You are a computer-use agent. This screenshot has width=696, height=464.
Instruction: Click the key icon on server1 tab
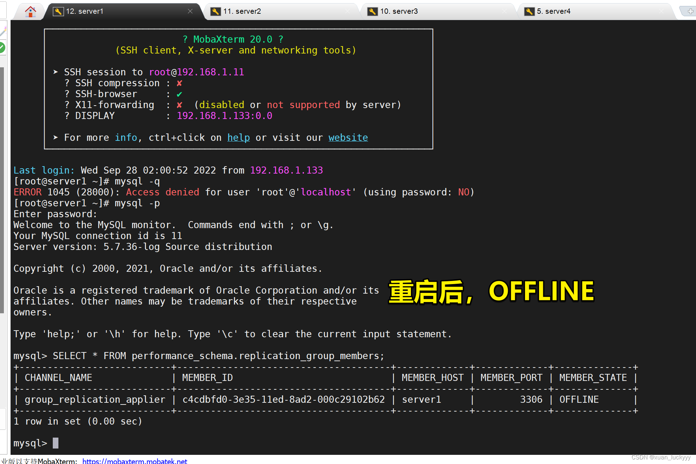[58, 12]
